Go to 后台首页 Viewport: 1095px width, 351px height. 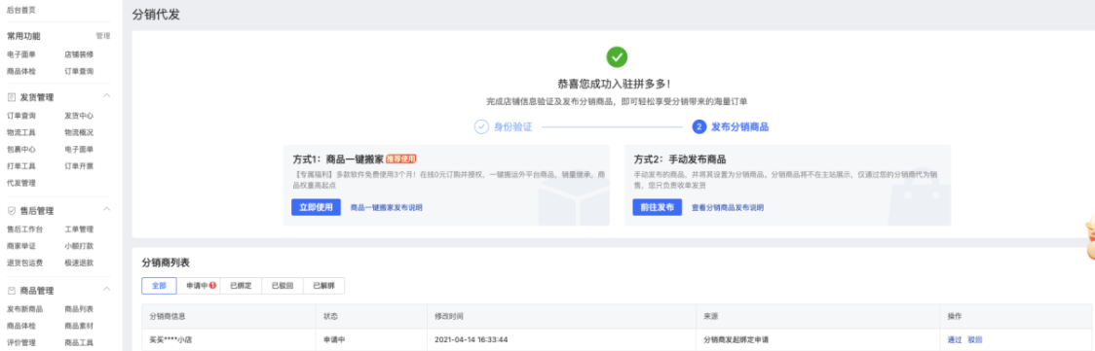point(20,10)
